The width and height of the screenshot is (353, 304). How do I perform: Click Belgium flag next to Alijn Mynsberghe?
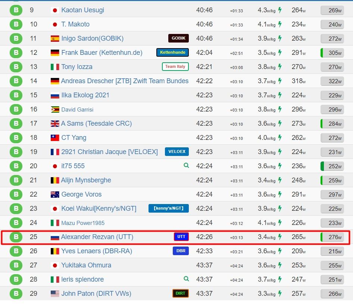tap(55, 181)
